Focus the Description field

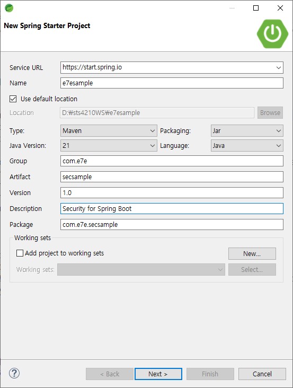click(x=172, y=209)
